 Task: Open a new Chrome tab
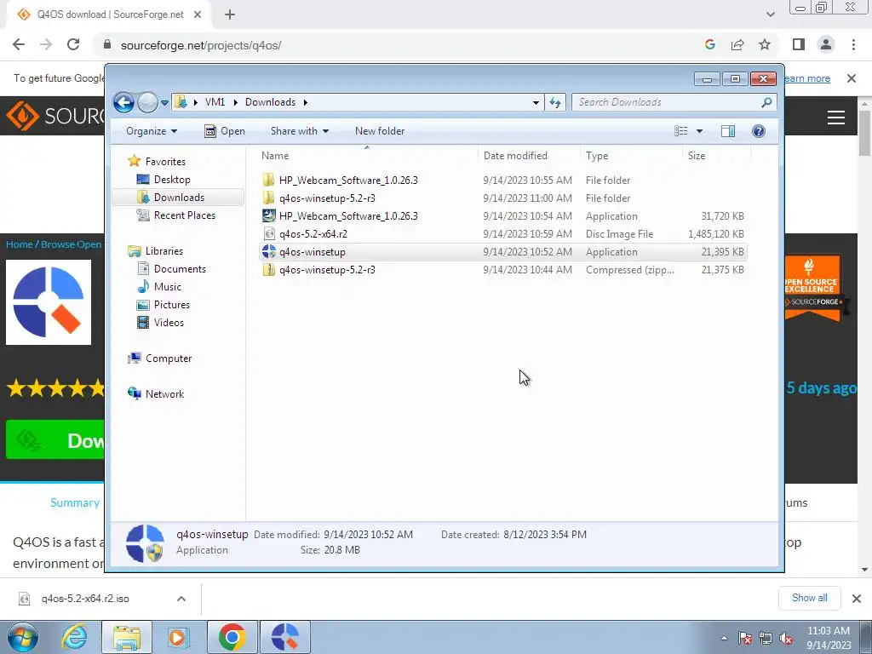pyautogui.click(x=230, y=15)
